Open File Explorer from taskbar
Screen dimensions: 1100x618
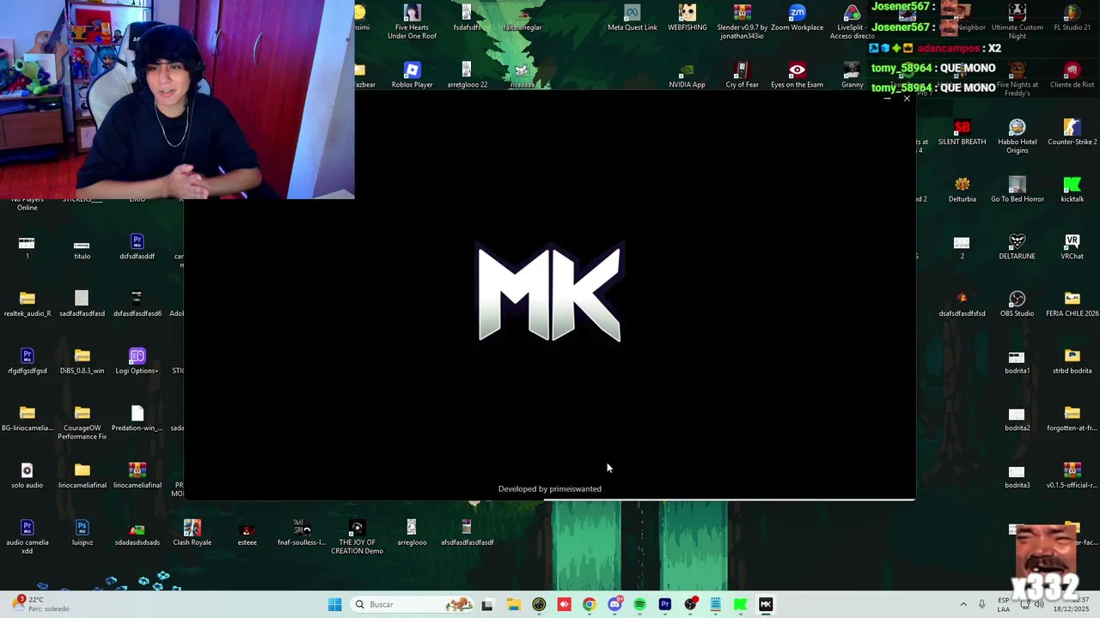513,604
